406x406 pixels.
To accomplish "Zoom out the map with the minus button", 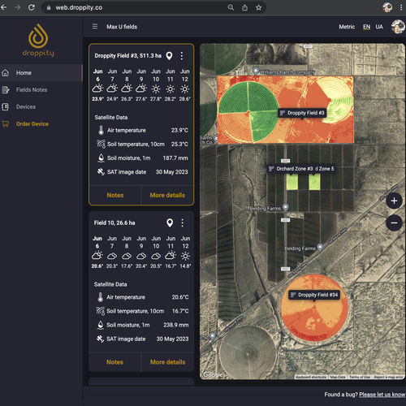I will tap(394, 222).
